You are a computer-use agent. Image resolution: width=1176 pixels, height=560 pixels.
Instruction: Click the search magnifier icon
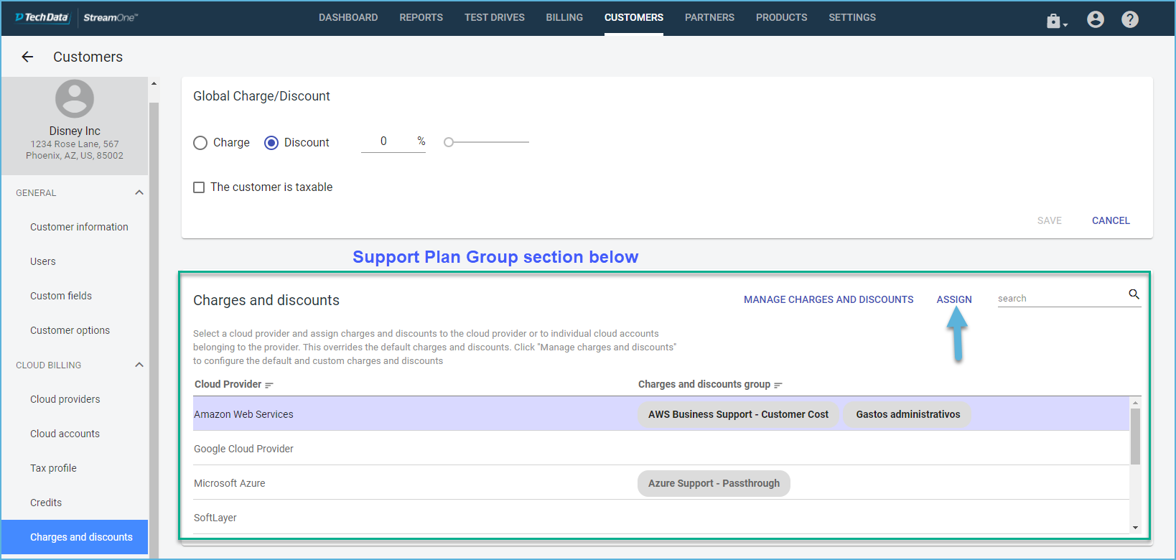(1134, 294)
